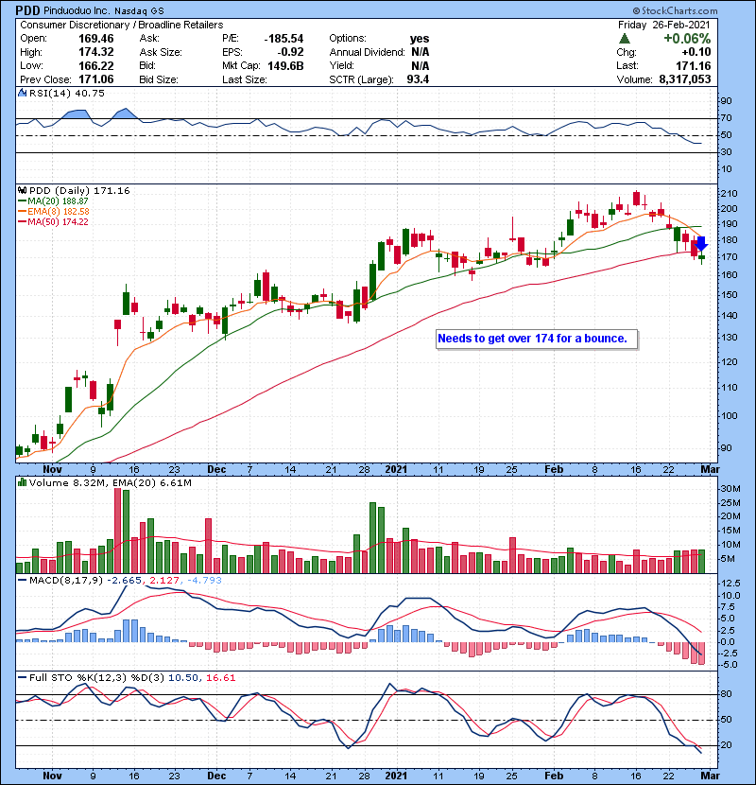This screenshot has height=785, width=756.
Task: Click the Volume 8.32M, EMA(20) 6.61M label
Action: click(110, 483)
